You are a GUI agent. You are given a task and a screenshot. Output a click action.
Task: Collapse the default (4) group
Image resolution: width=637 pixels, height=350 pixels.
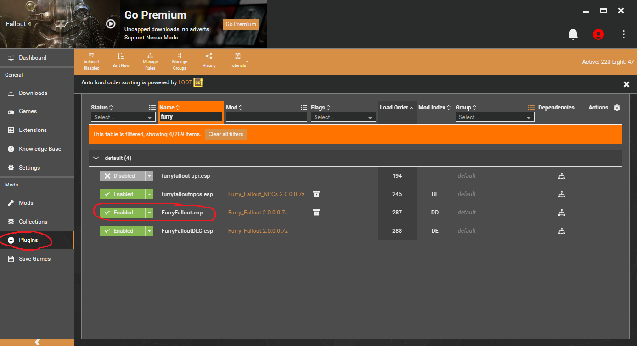tap(96, 158)
